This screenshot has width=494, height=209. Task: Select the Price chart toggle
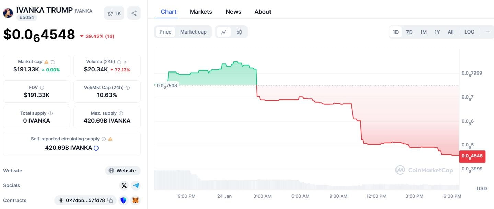pyautogui.click(x=165, y=32)
